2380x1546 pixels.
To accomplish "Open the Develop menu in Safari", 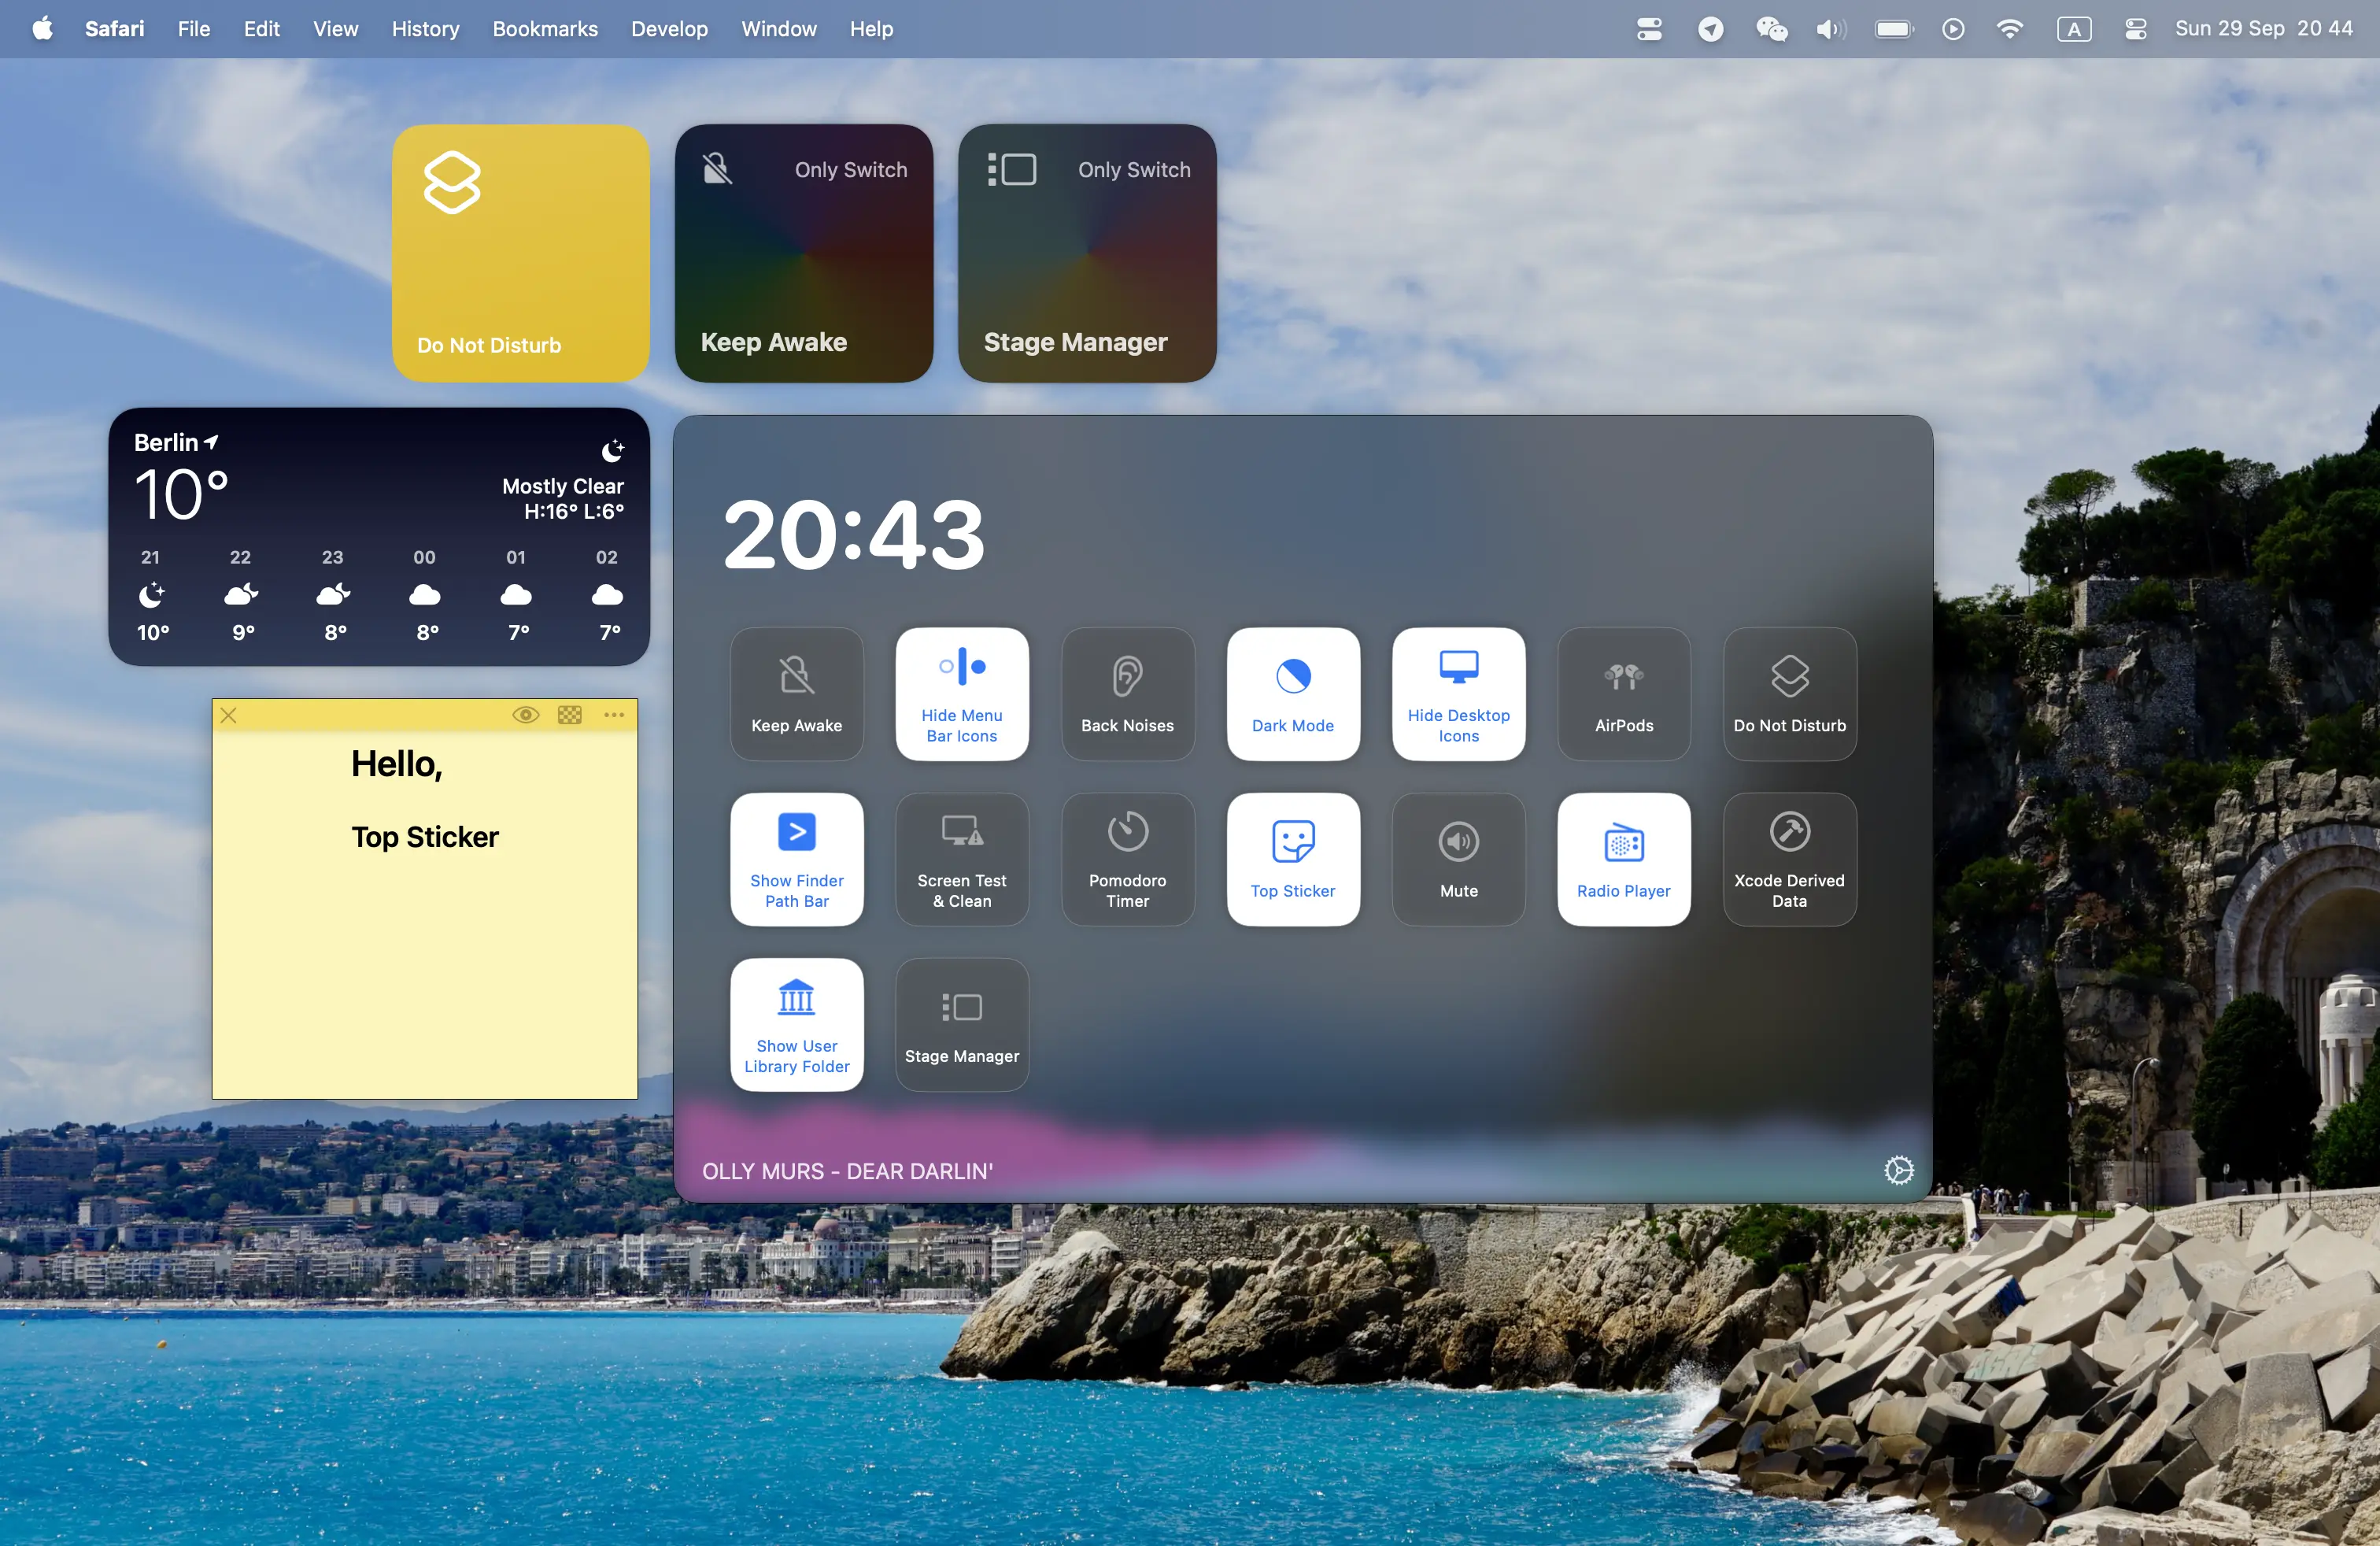I will point(668,29).
